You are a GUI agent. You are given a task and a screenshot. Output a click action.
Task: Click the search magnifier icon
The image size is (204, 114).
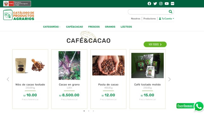click(170, 12)
